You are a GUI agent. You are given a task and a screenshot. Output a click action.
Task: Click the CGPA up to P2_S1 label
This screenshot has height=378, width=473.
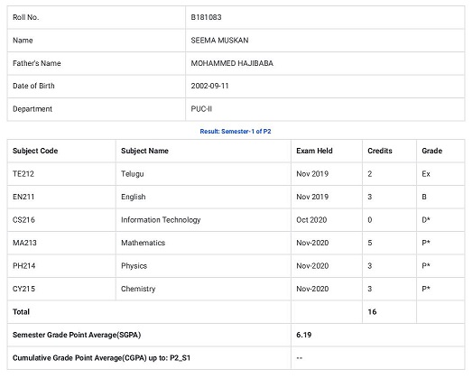pos(101,358)
